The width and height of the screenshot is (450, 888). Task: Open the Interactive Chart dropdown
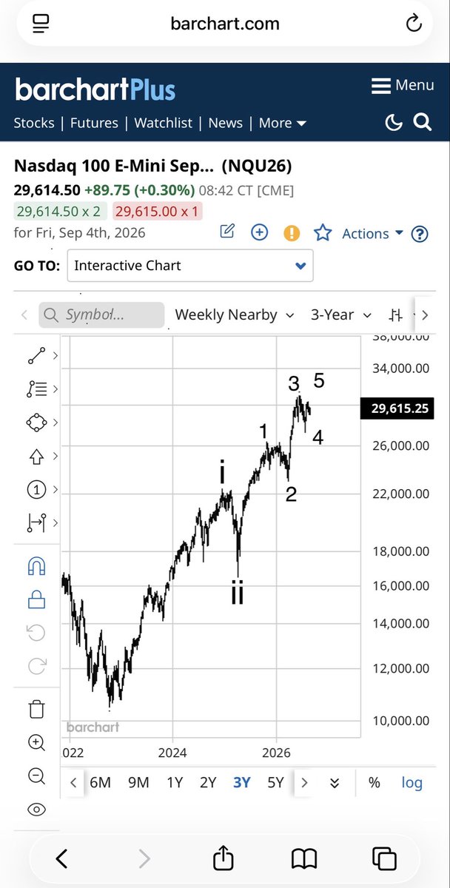coord(190,266)
